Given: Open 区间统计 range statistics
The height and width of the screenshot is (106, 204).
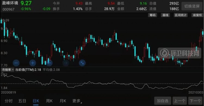Looking at the screenshot, I should (181, 15).
